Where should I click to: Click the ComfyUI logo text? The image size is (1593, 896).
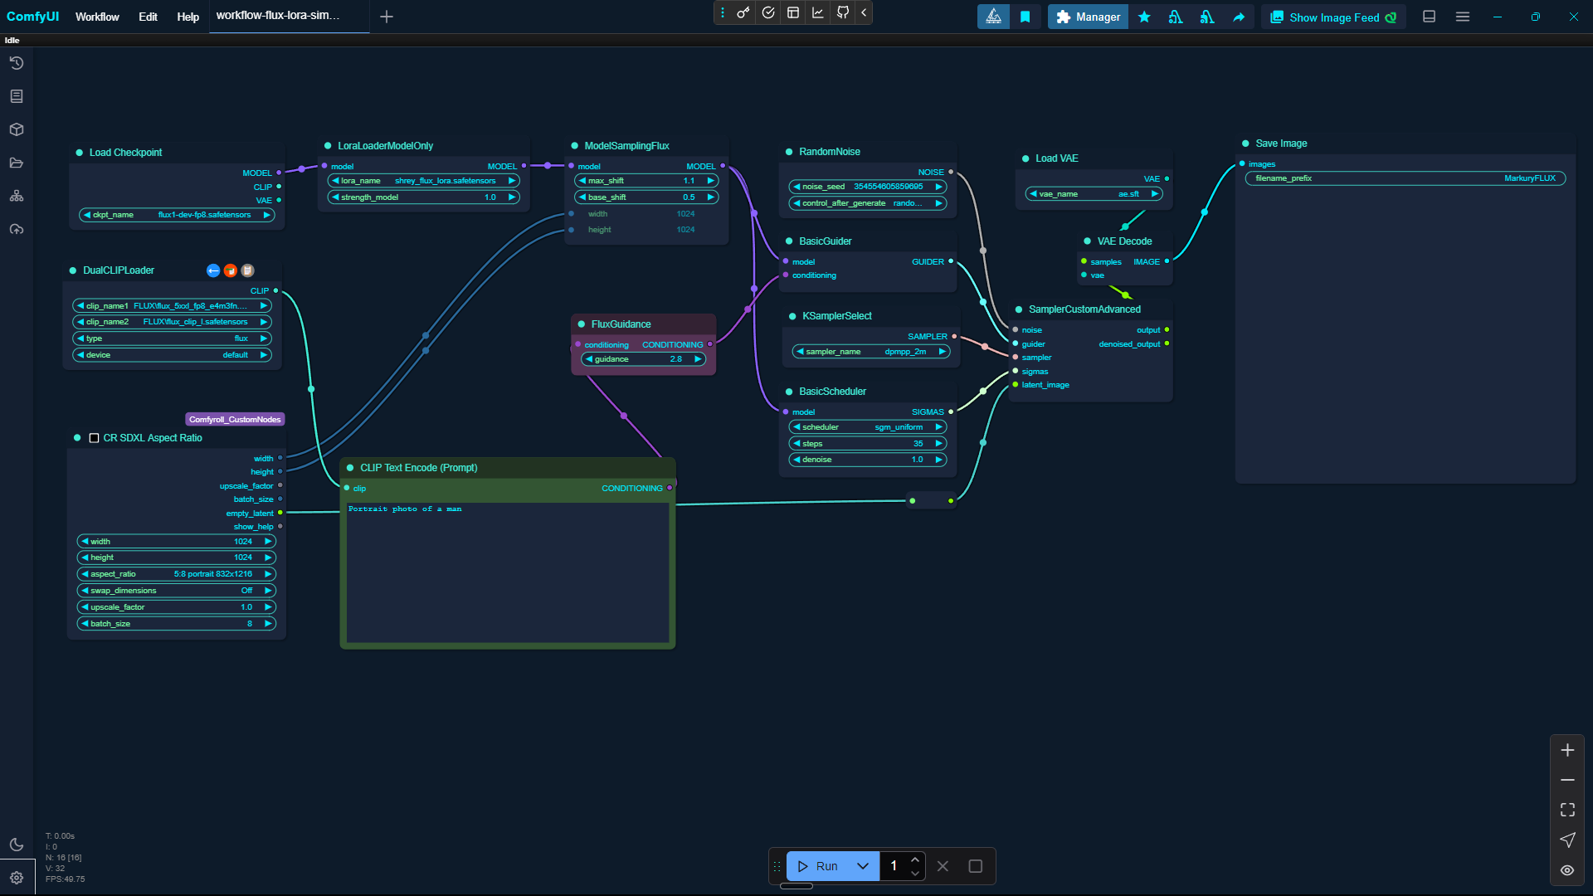(x=33, y=17)
